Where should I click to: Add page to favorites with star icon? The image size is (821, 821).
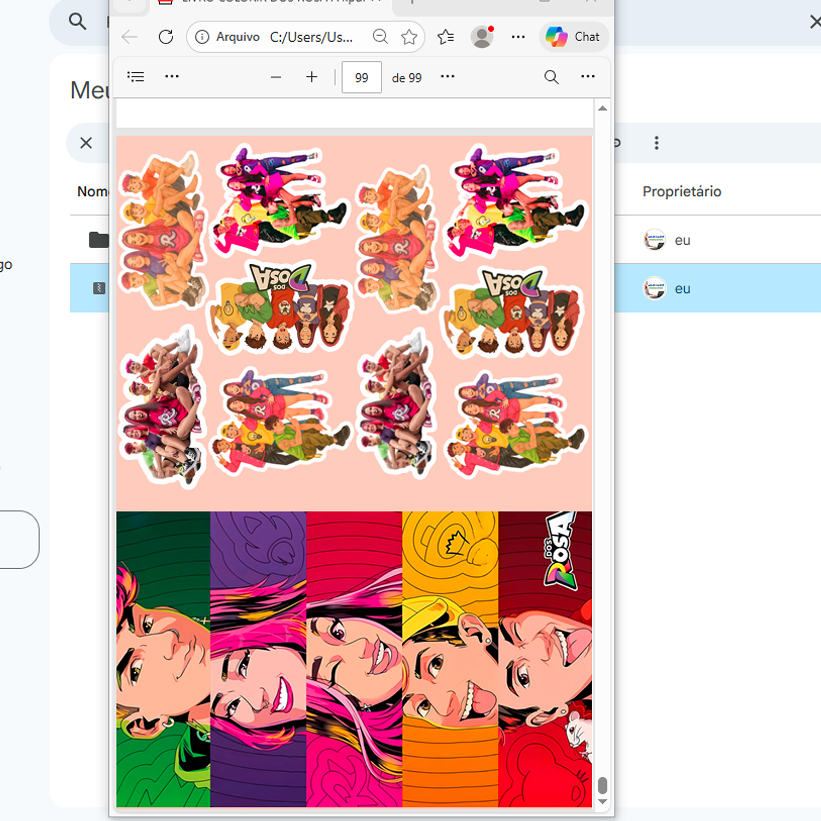(x=409, y=37)
